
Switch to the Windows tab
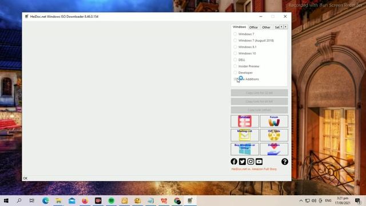239,27
